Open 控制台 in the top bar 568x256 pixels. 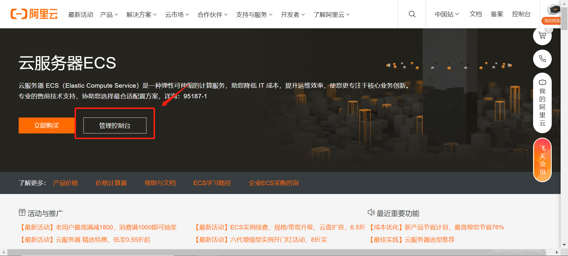coord(521,14)
